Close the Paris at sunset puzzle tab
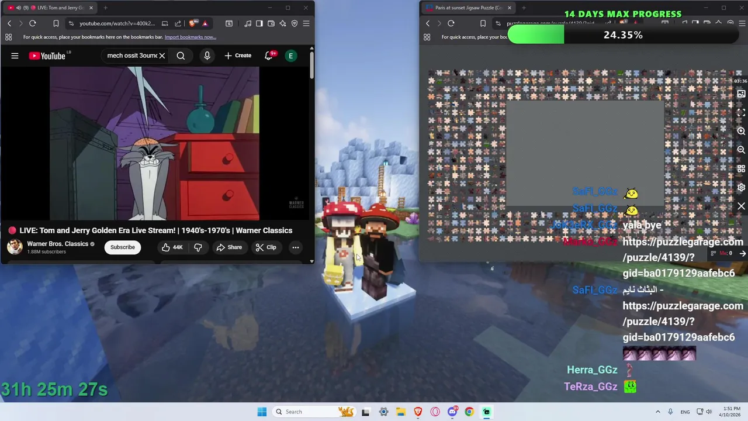The height and width of the screenshot is (421, 748). click(510, 8)
